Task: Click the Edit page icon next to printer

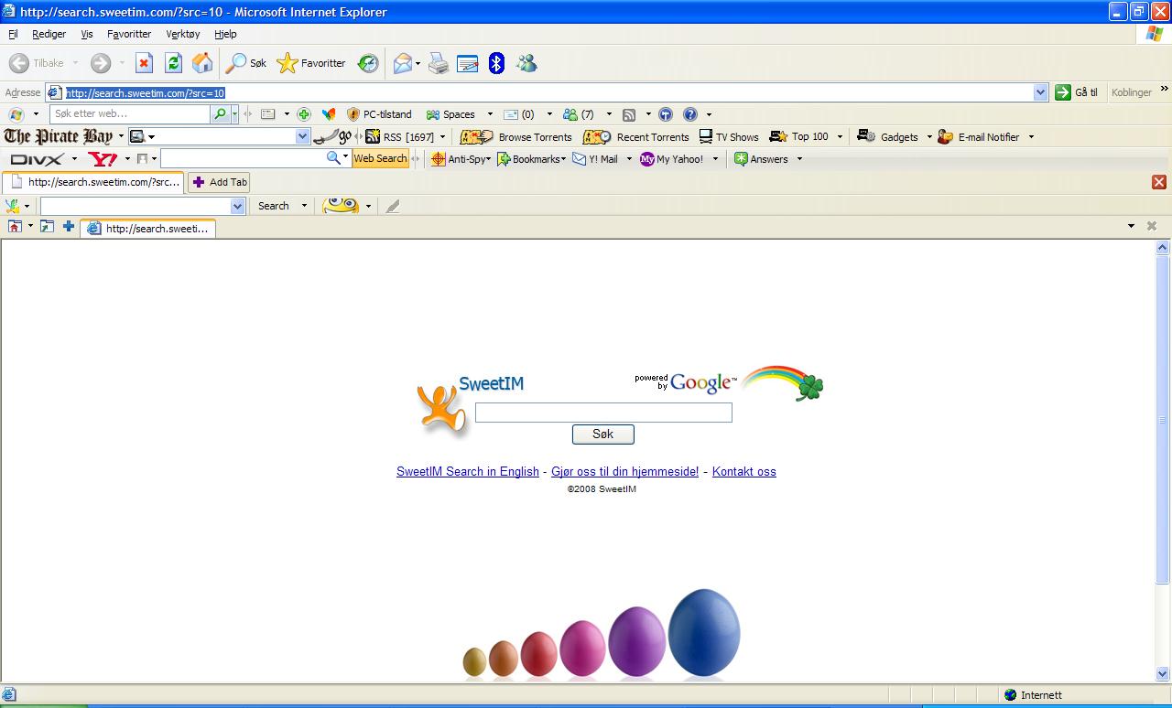Action: click(467, 63)
